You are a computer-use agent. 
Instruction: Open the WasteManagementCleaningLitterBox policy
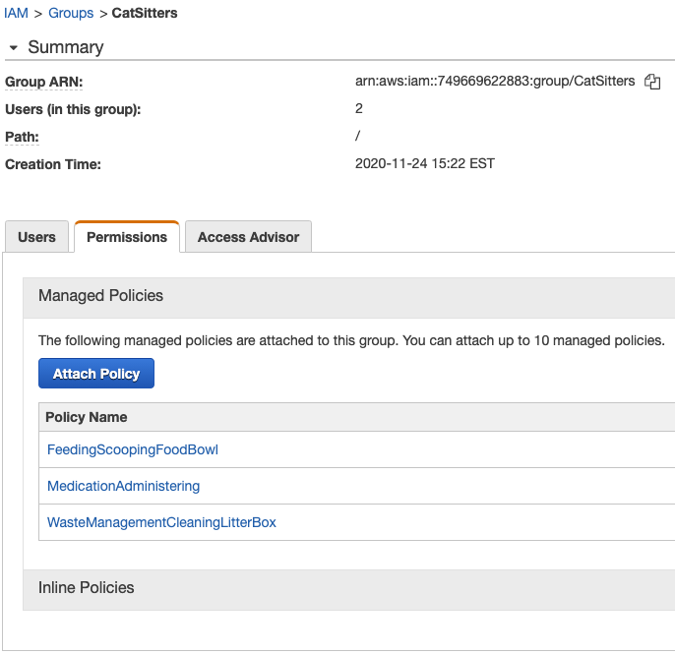(x=161, y=522)
